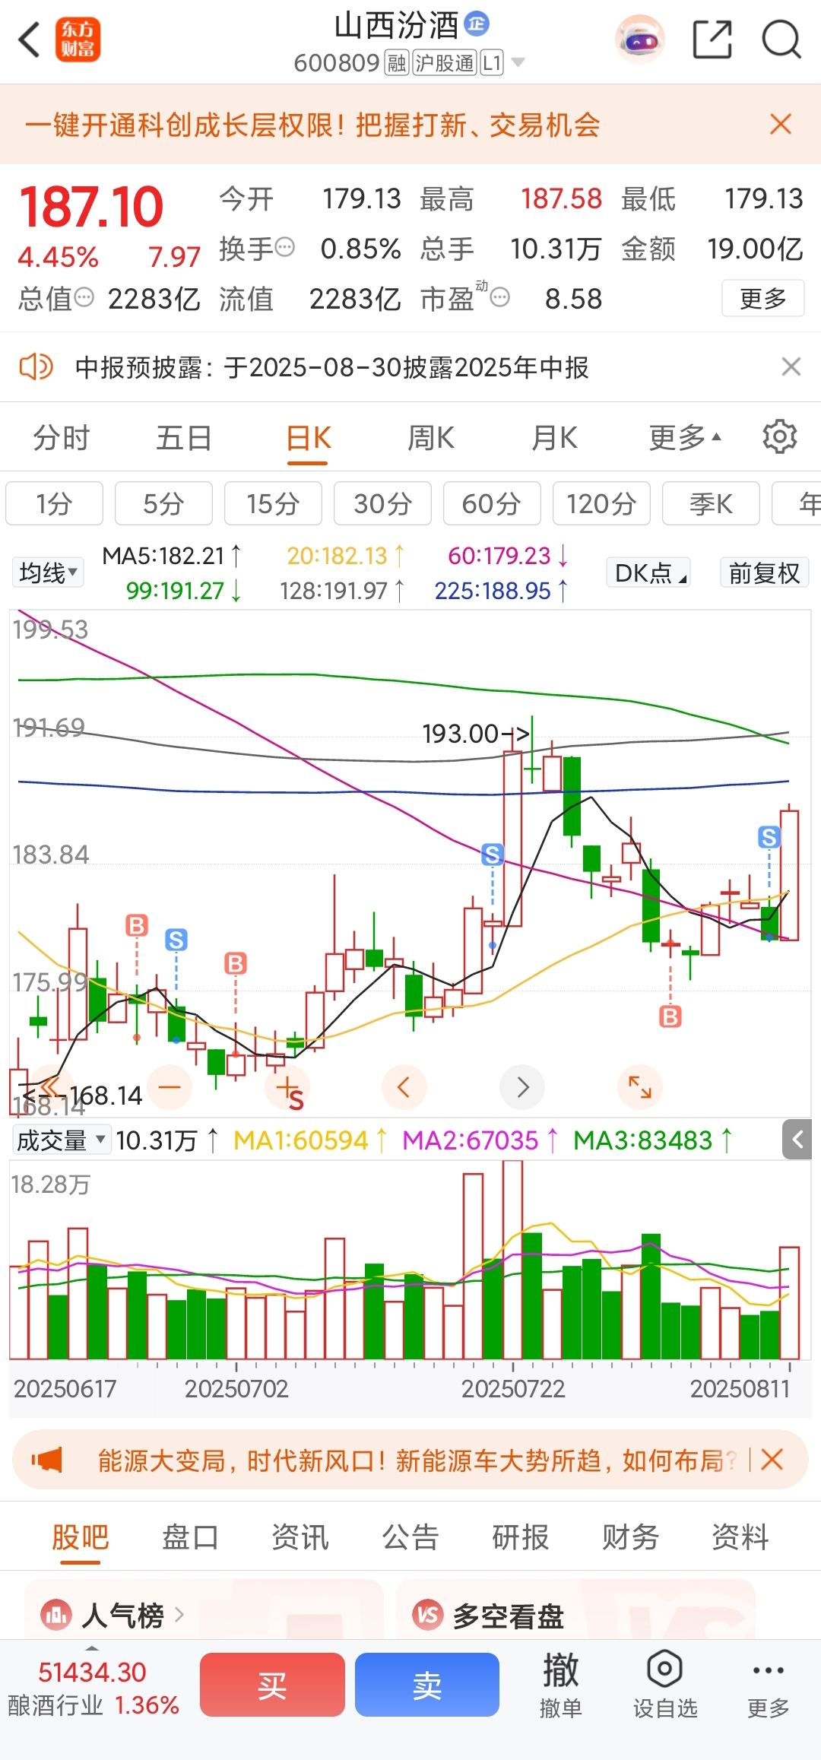Close the 科创成长层 promo banner
821x1760 pixels.
click(781, 124)
